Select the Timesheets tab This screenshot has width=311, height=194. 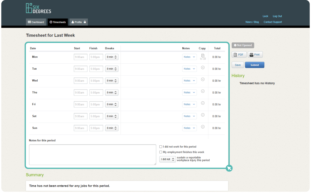point(58,22)
